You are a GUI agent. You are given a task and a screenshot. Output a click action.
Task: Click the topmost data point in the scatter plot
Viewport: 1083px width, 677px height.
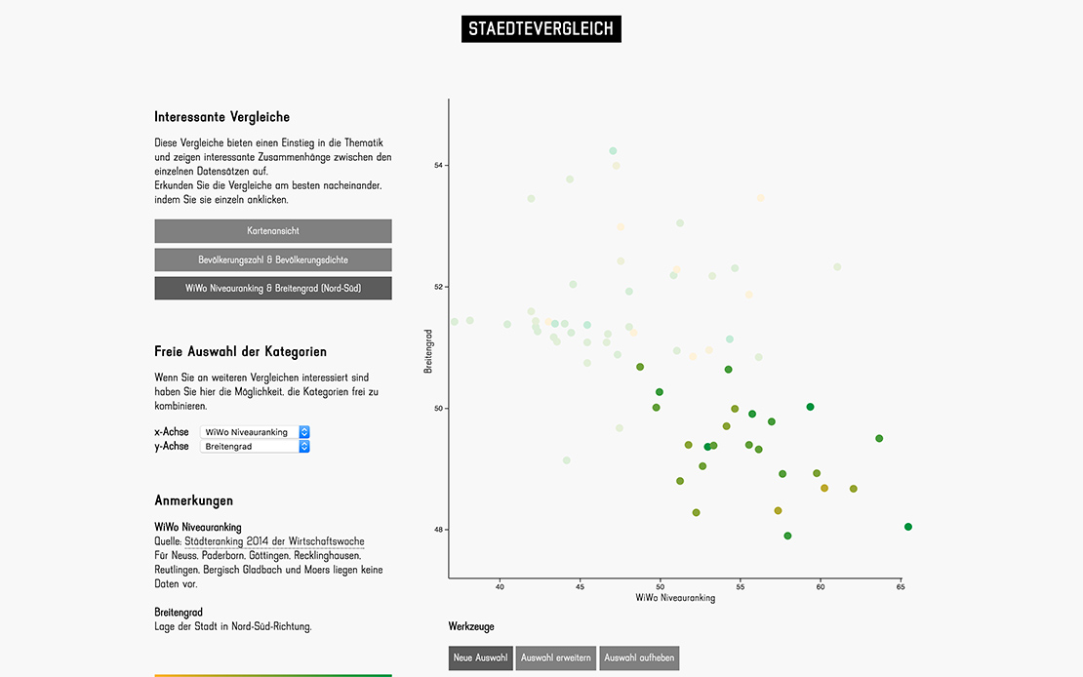click(x=613, y=151)
